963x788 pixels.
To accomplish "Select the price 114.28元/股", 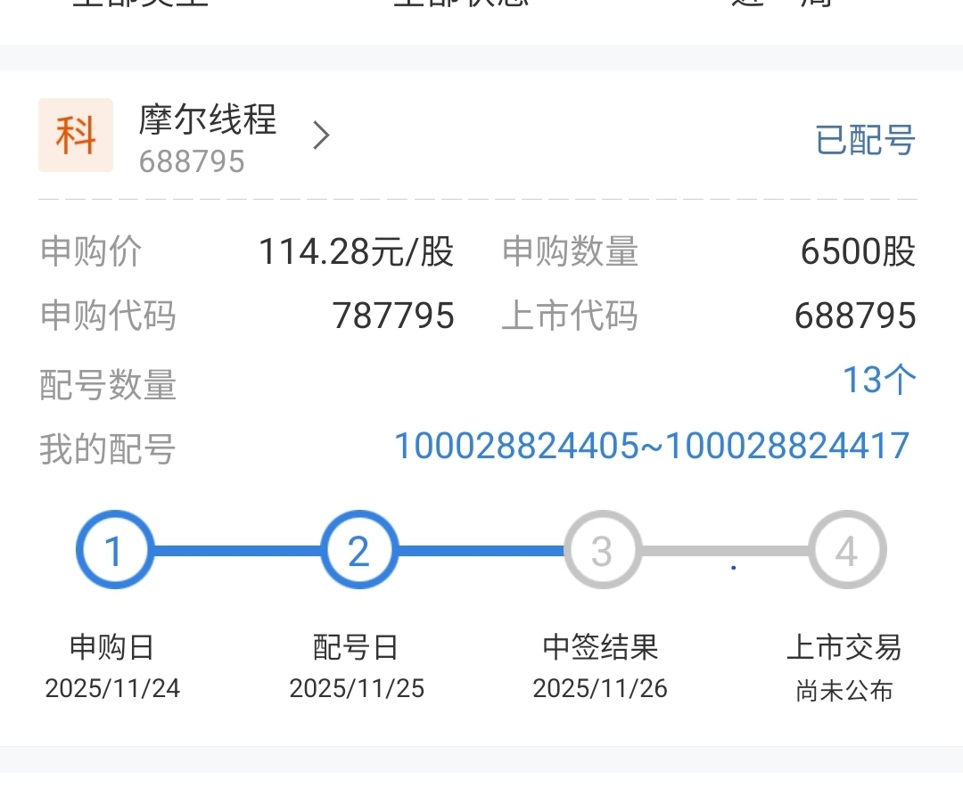I will pos(356,251).
